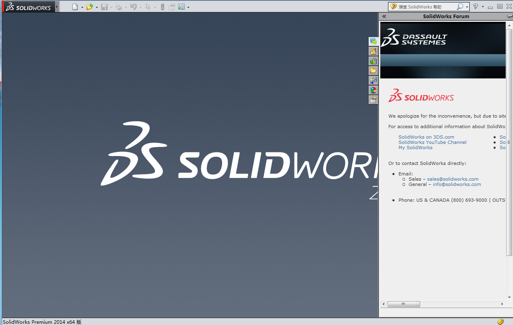
Task: Click the info@solidworks.com email link
Action: tap(457, 184)
